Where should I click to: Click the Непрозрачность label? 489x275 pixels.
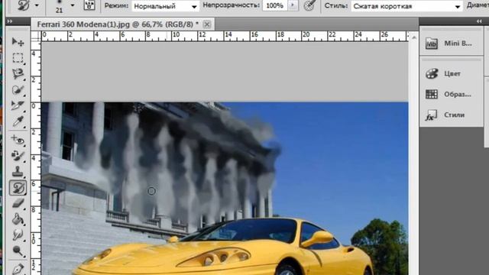[x=231, y=5]
